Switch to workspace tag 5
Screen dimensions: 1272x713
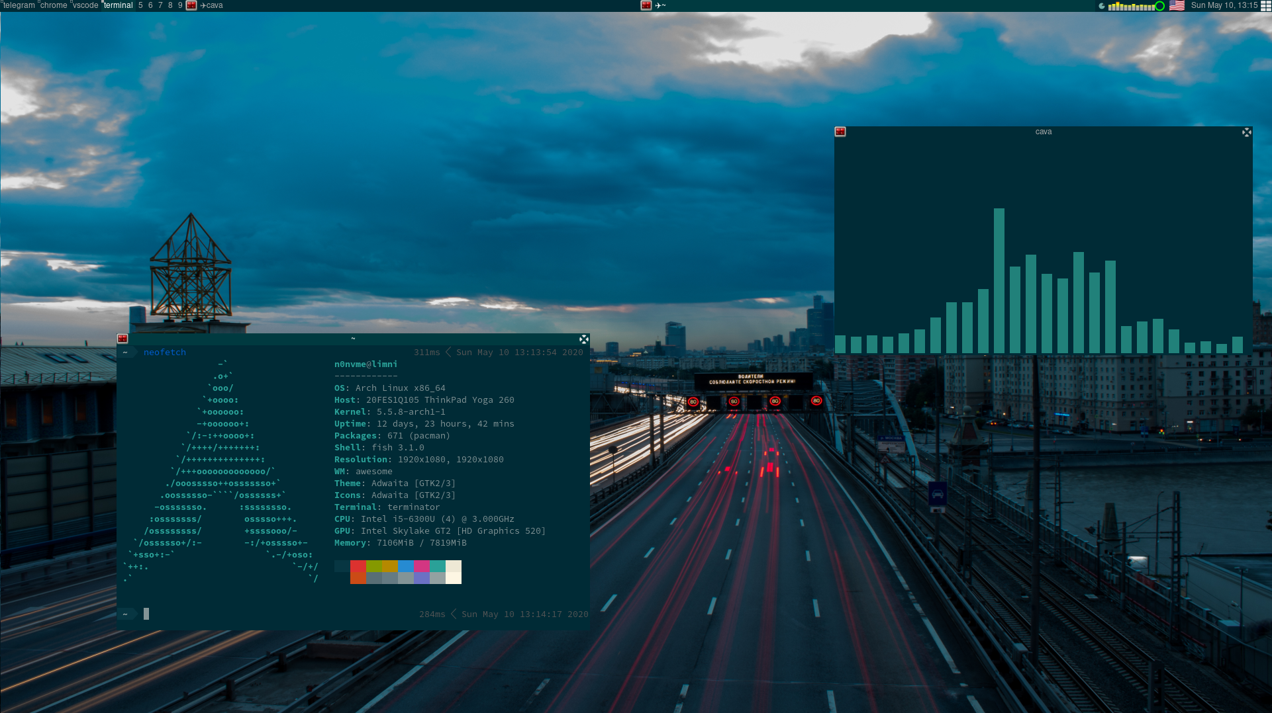coord(140,5)
